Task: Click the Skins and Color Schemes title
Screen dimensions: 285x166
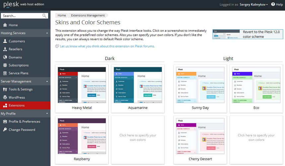Action: coord(88,22)
